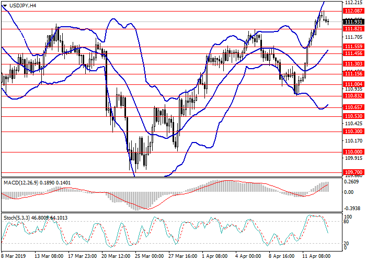Screen dimensions: 366x262
Task: Click the 112.087 red price level tag
Action: (x=353, y=11)
